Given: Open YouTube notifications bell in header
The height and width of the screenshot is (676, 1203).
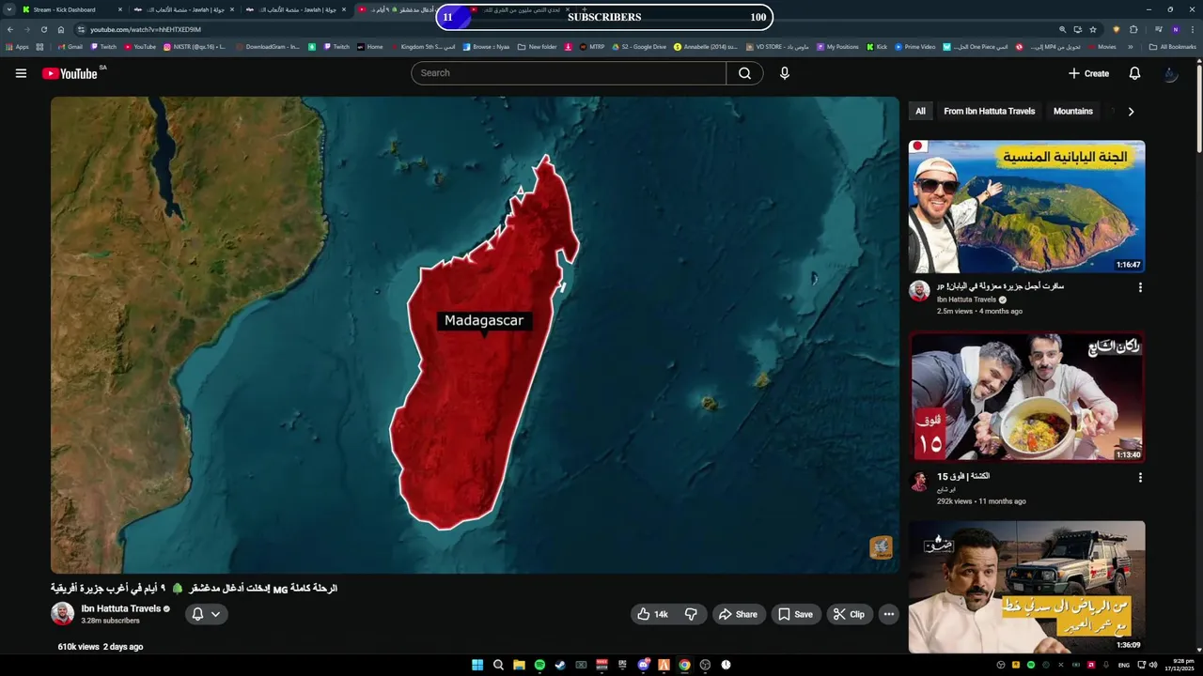Looking at the screenshot, I should pyautogui.click(x=1134, y=73).
